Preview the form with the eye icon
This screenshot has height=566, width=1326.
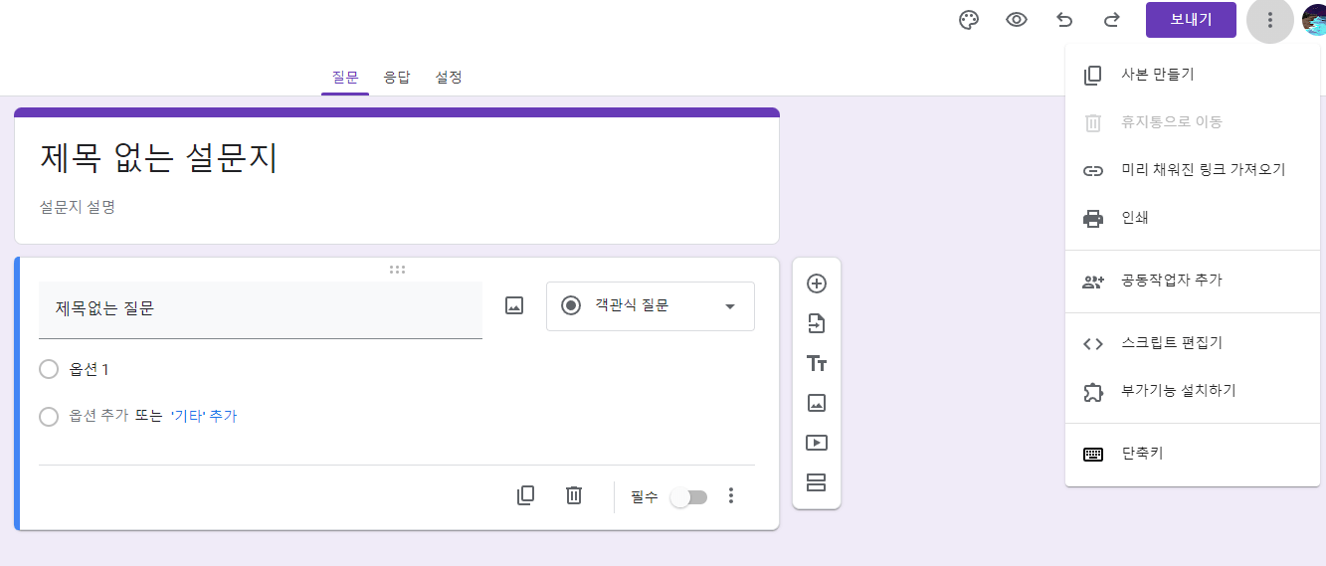pyautogui.click(x=1017, y=20)
